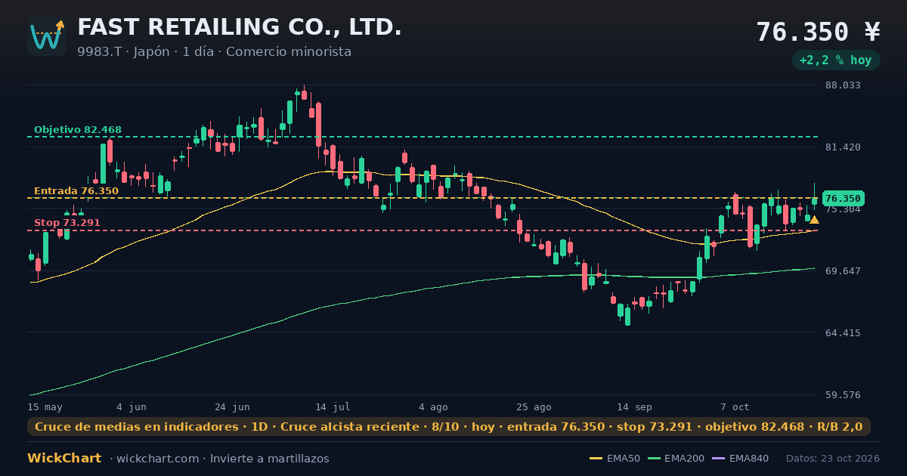Click the '14 jul' date label
Image resolution: width=907 pixels, height=476 pixels.
pyautogui.click(x=333, y=406)
